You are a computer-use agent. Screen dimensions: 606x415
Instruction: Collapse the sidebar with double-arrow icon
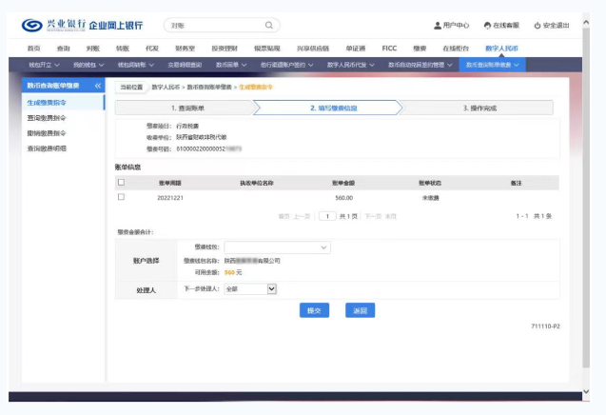coord(97,87)
